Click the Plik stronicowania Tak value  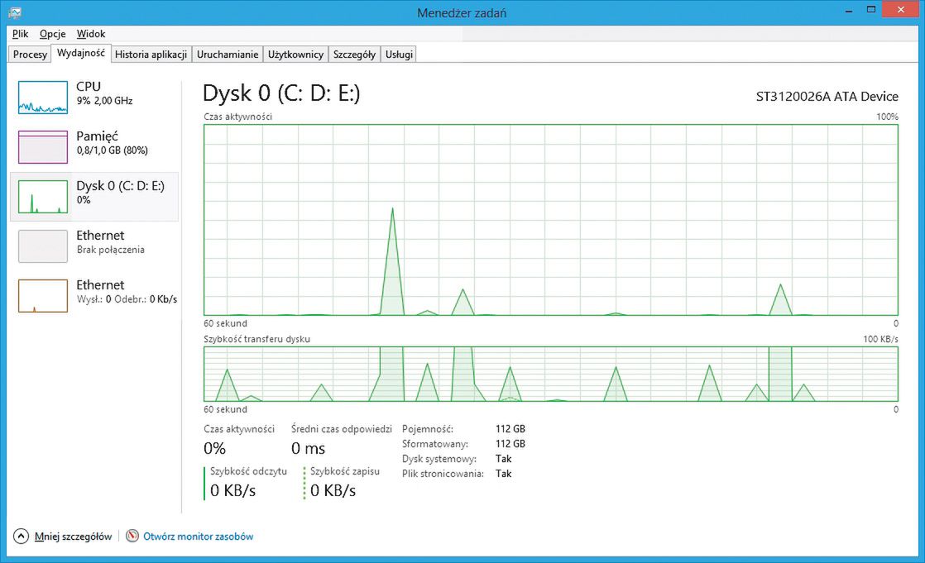[503, 474]
